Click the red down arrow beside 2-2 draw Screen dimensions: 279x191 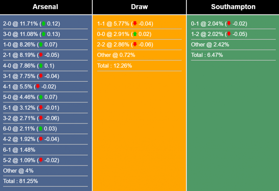click(x=135, y=45)
